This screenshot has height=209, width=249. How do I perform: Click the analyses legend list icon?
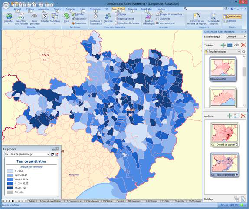point(236,116)
